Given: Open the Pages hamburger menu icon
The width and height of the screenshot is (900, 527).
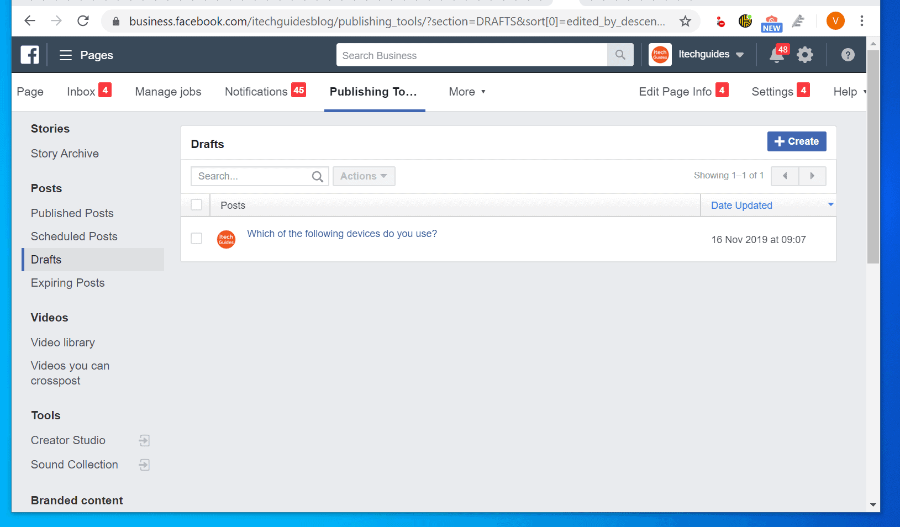Looking at the screenshot, I should [x=65, y=55].
